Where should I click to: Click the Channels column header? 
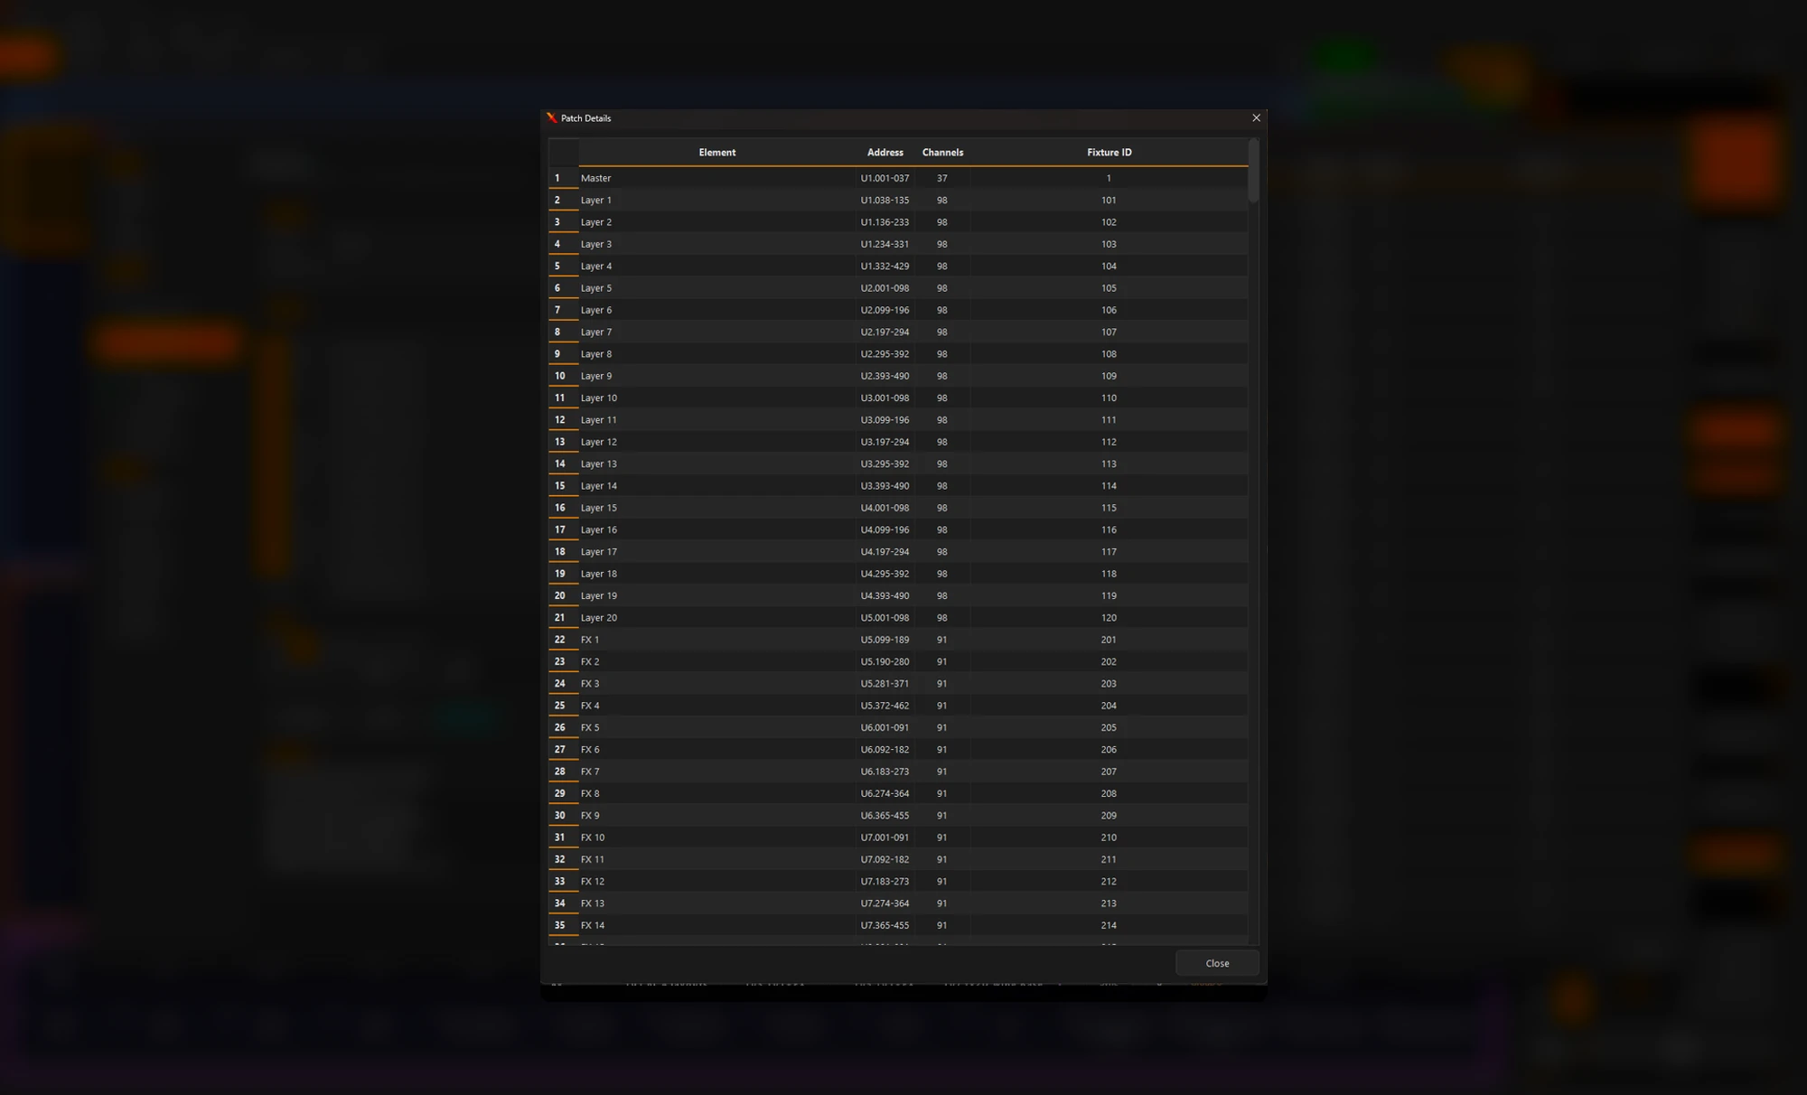pyautogui.click(x=942, y=153)
